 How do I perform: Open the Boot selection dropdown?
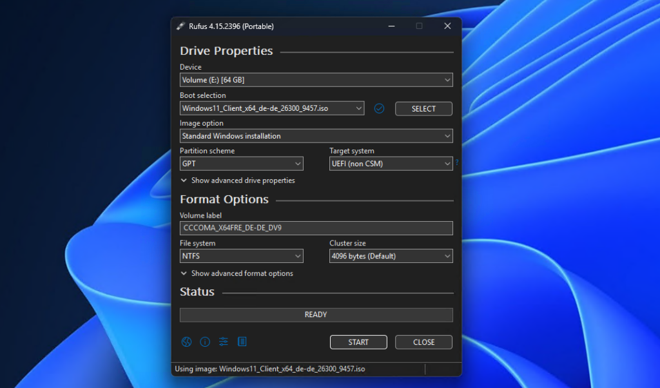[x=272, y=108]
